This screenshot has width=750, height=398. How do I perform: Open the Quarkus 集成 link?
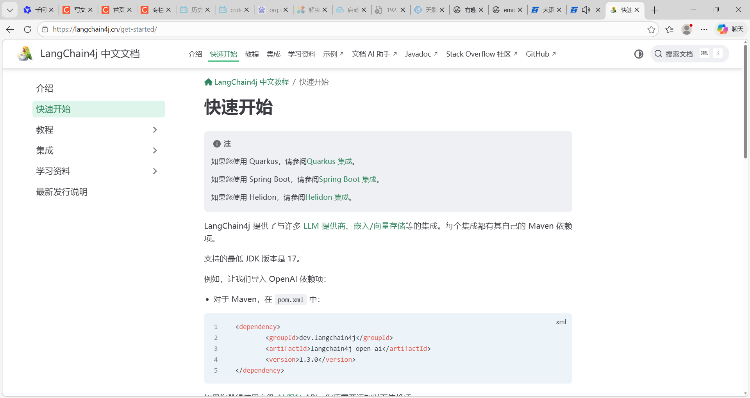[x=329, y=161]
